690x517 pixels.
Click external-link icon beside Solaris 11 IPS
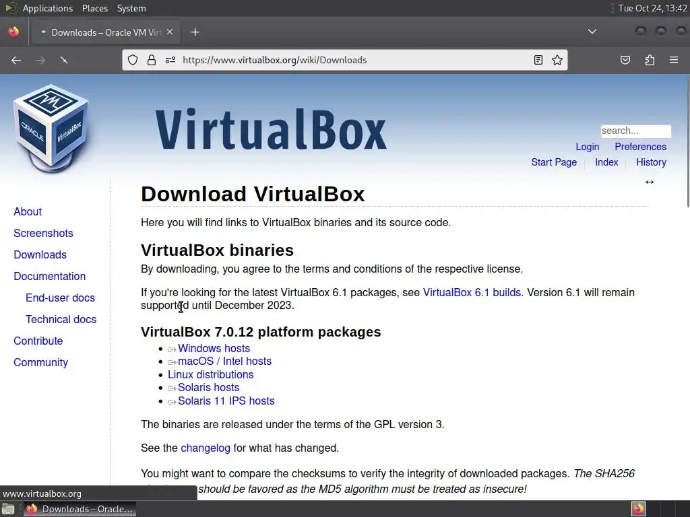[172, 403]
